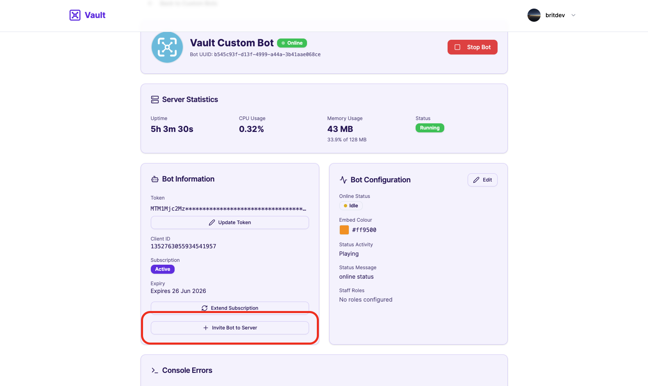Open the Edit bot configuration button
Screen dimensions: 648x386
pos(482,180)
